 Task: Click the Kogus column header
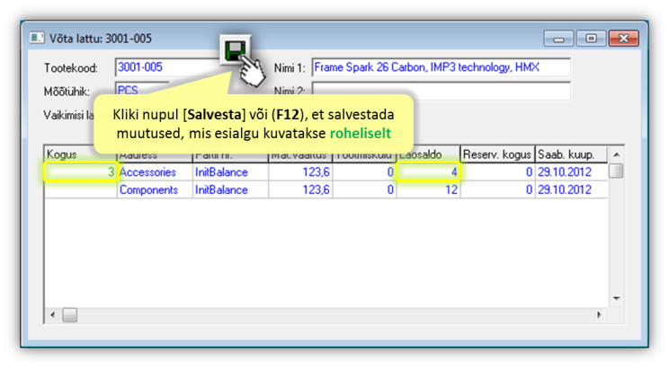pyautogui.click(x=80, y=154)
